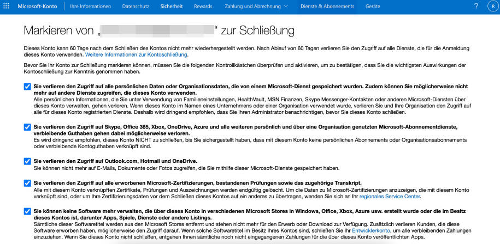Uncheck the persönlichen Daten oder Organisationsdaten checkbox
Viewport: 500px width, 244px height.
pos(27,87)
